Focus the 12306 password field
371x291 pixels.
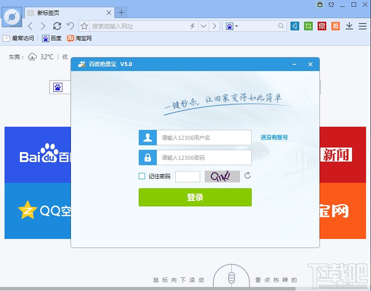coord(204,157)
